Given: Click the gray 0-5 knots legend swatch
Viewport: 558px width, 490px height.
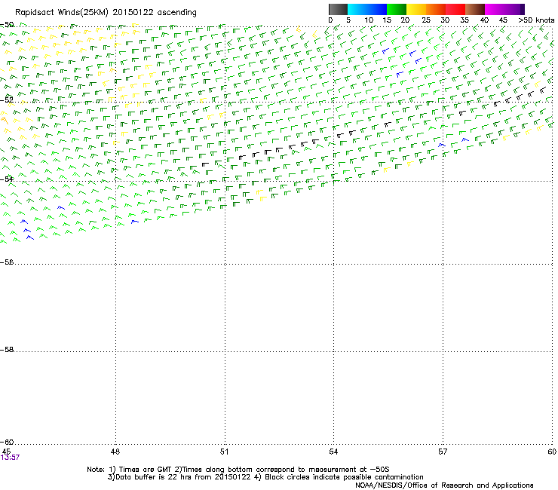Looking at the screenshot, I should tap(338, 9).
